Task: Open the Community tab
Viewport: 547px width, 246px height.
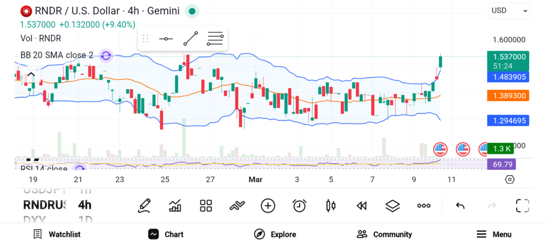Action: point(384,234)
